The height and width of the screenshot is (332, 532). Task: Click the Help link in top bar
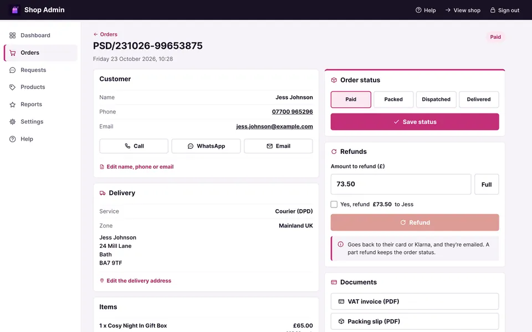pyautogui.click(x=426, y=10)
